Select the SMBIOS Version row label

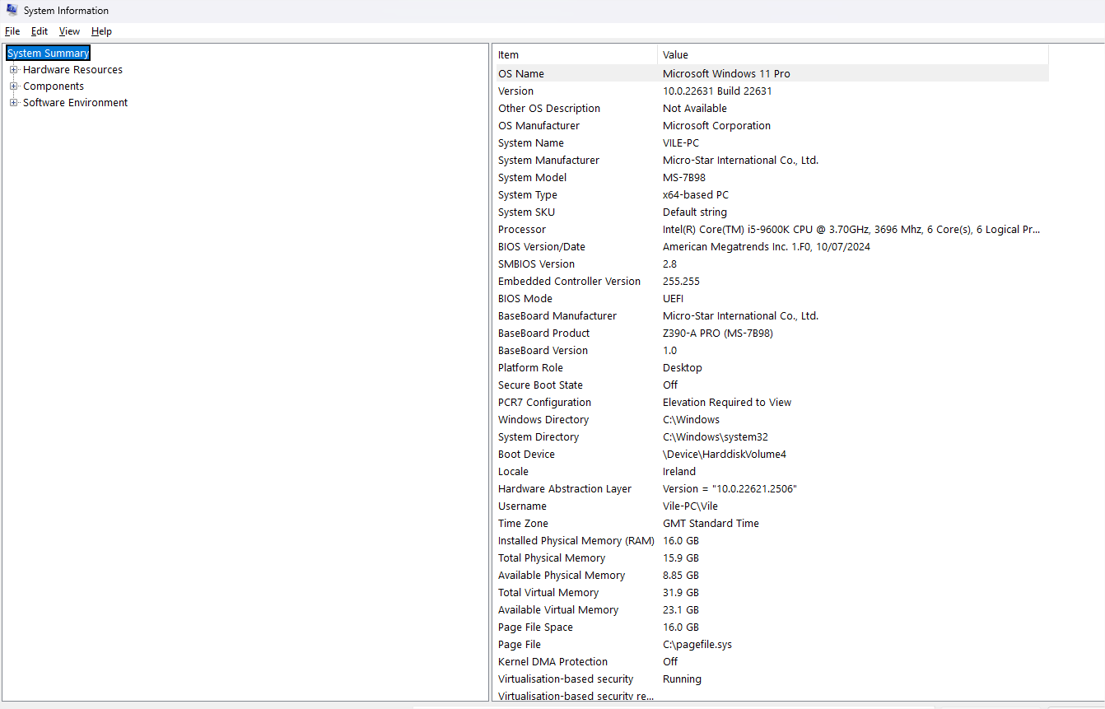pyautogui.click(x=536, y=264)
